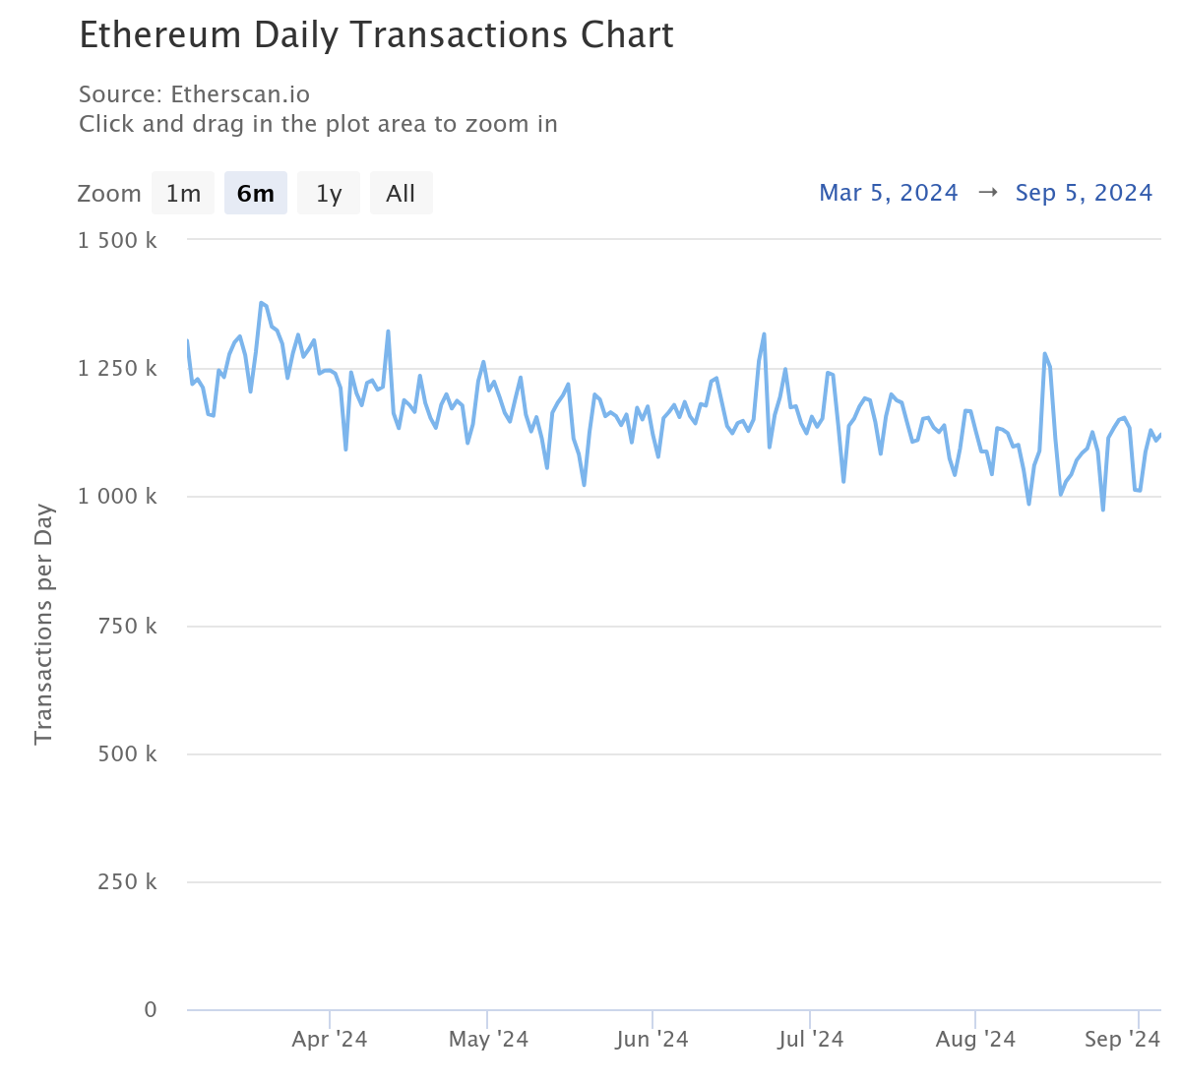Viewport: 1181px width, 1082px height.
Task: Select the 1m zoom button
Action: [x=182, y=193]
